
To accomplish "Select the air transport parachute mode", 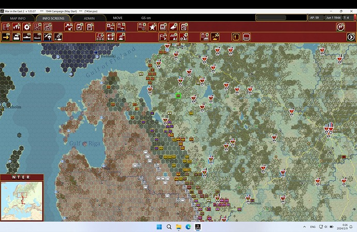I will [x=48, y=37].
